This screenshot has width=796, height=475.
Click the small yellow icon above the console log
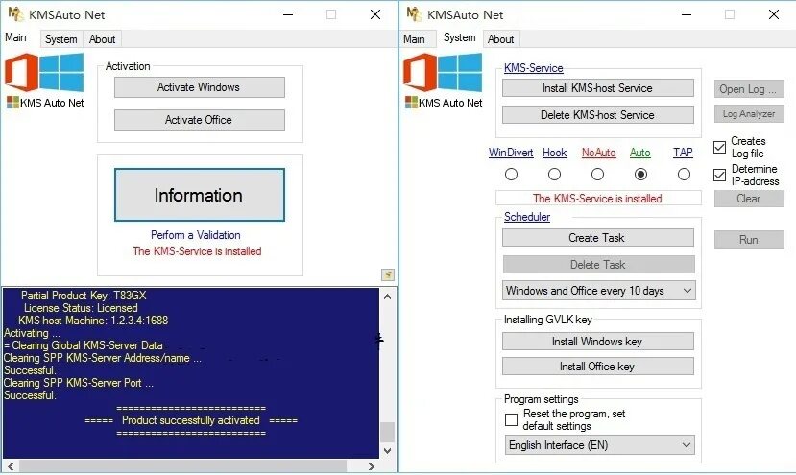388,274
